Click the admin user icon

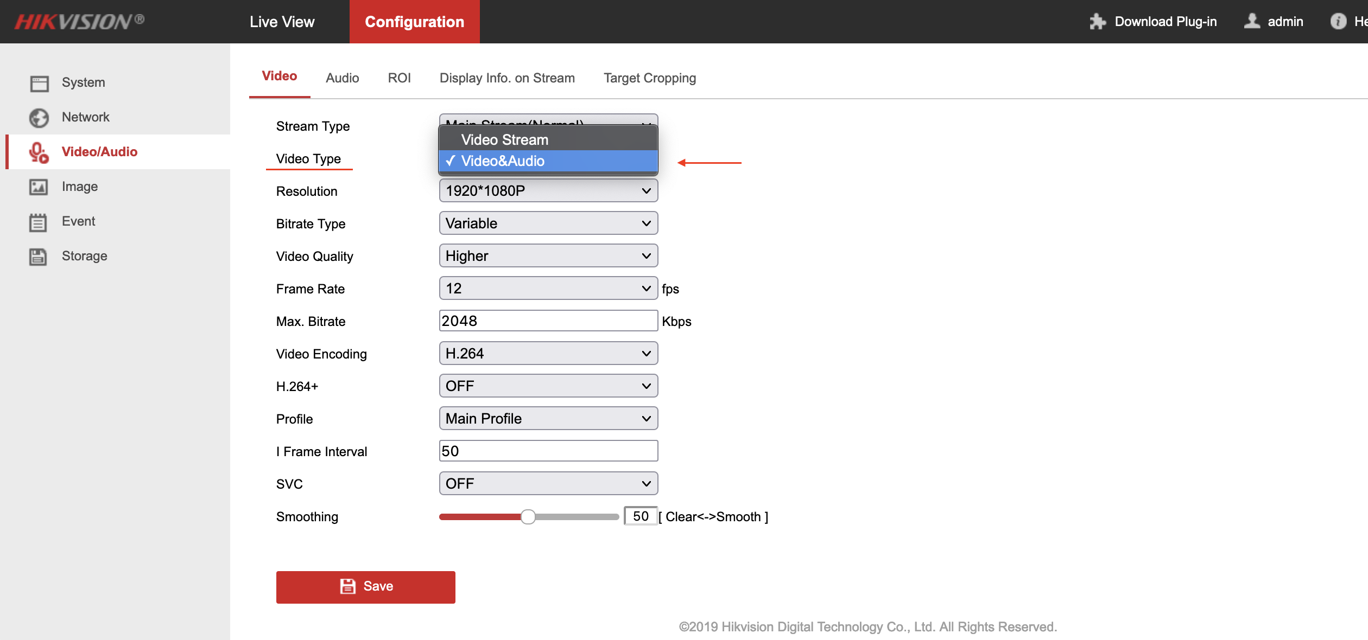(x=1252, y=22)
